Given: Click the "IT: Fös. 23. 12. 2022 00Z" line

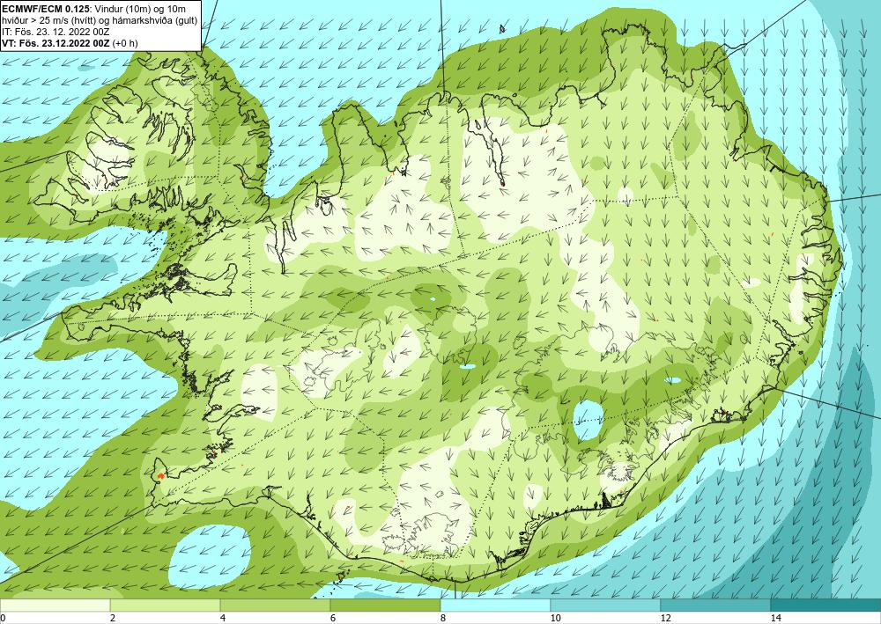Looking at the screenshot, I should pos(56,32).
